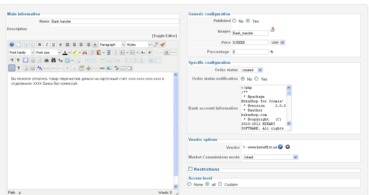This screenshot has height=195, width=369.
Task: Remove vendor with the black X icon
Action: pos(288,147)
